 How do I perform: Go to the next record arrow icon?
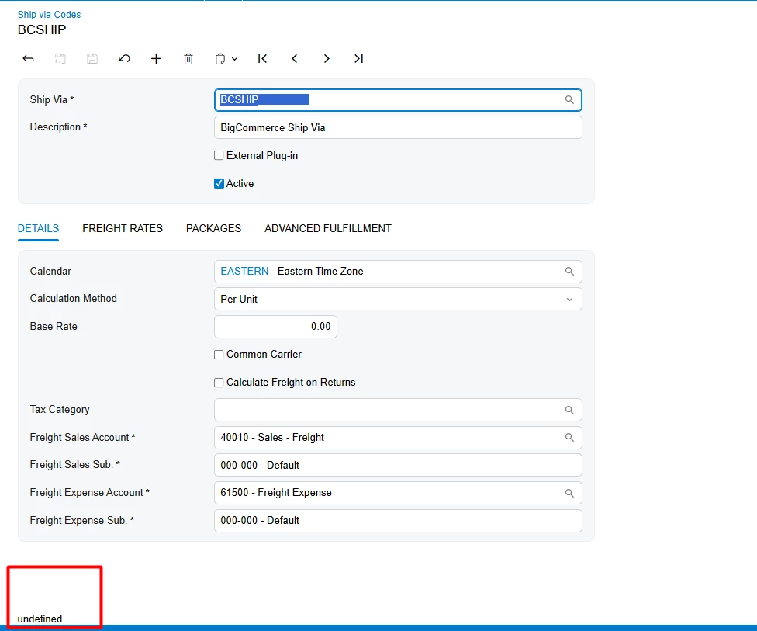click(x=327, y=58)
